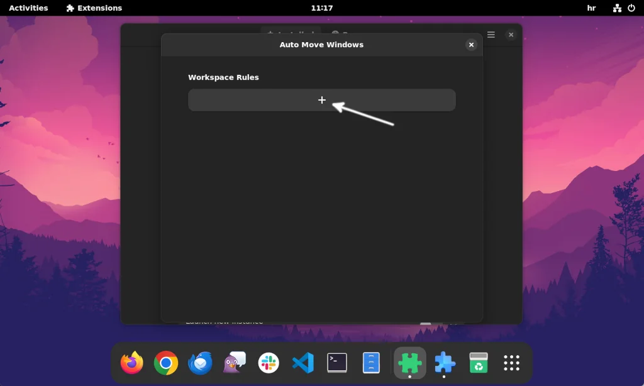Open the Extensions app menu in top bar
This screenshot has height=386, width=644.
pos(94,8)
